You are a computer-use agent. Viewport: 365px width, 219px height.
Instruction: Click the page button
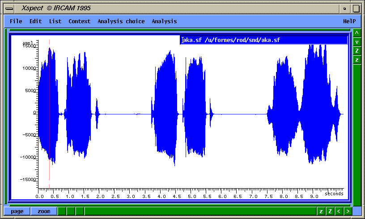[x=17, y=211]
